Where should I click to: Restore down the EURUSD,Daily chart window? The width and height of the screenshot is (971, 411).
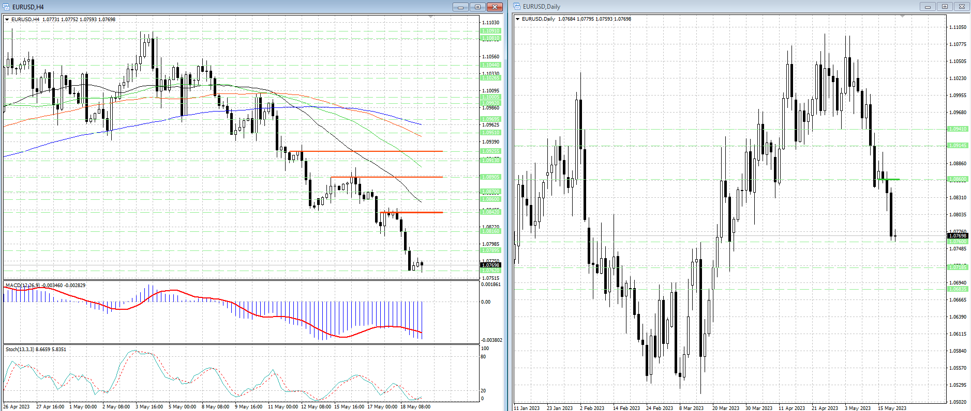pos(945,7)
